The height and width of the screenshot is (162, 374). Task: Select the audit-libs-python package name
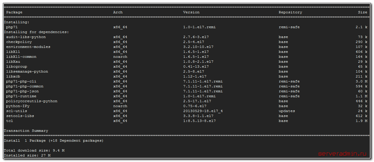[x=26, y=37]
